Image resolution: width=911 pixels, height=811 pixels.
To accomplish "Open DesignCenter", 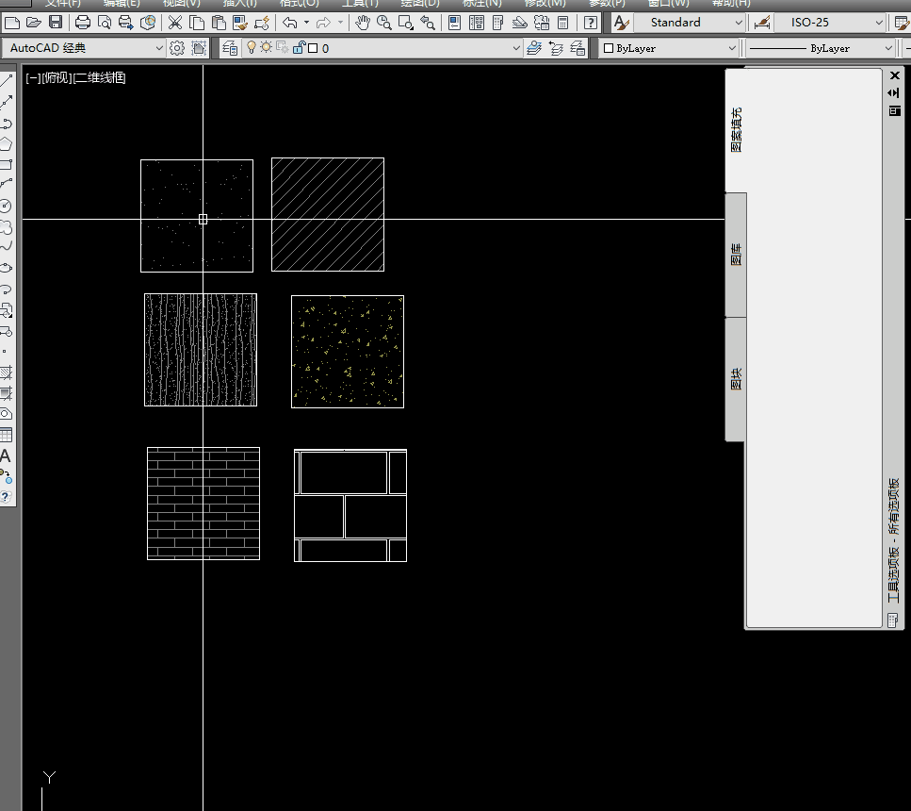I will pos(477,23).
